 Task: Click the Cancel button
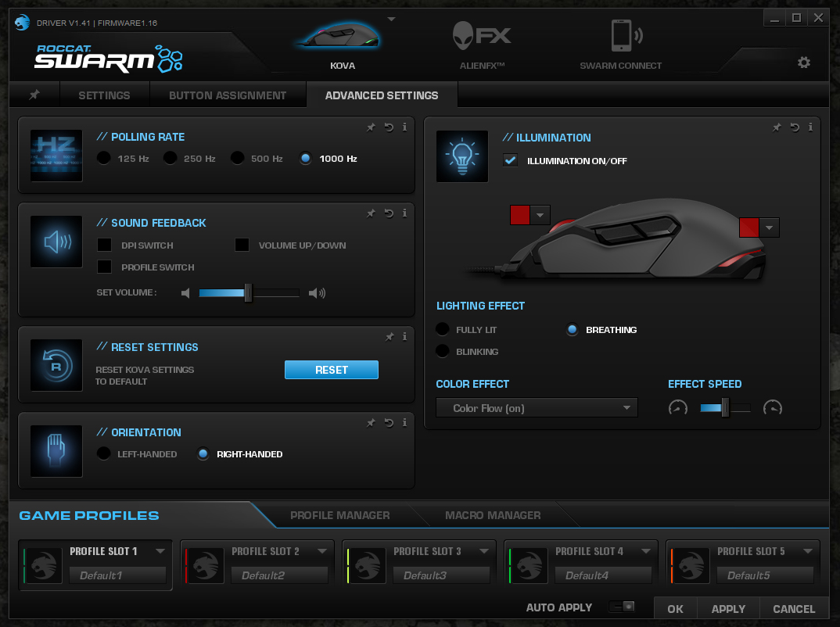794,609
